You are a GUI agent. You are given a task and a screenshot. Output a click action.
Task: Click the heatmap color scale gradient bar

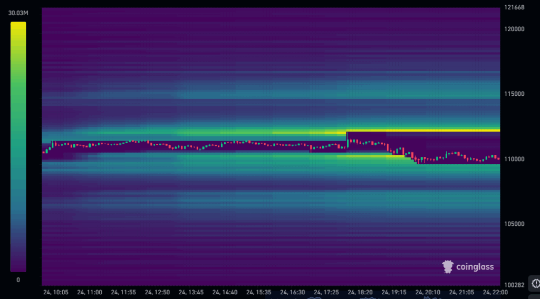[18, 146]
